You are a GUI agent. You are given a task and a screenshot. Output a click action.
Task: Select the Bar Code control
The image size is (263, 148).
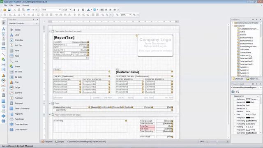tap(18, 72)
